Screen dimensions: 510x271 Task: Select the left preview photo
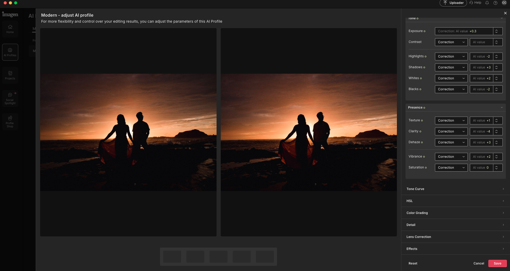click(128, 132)
